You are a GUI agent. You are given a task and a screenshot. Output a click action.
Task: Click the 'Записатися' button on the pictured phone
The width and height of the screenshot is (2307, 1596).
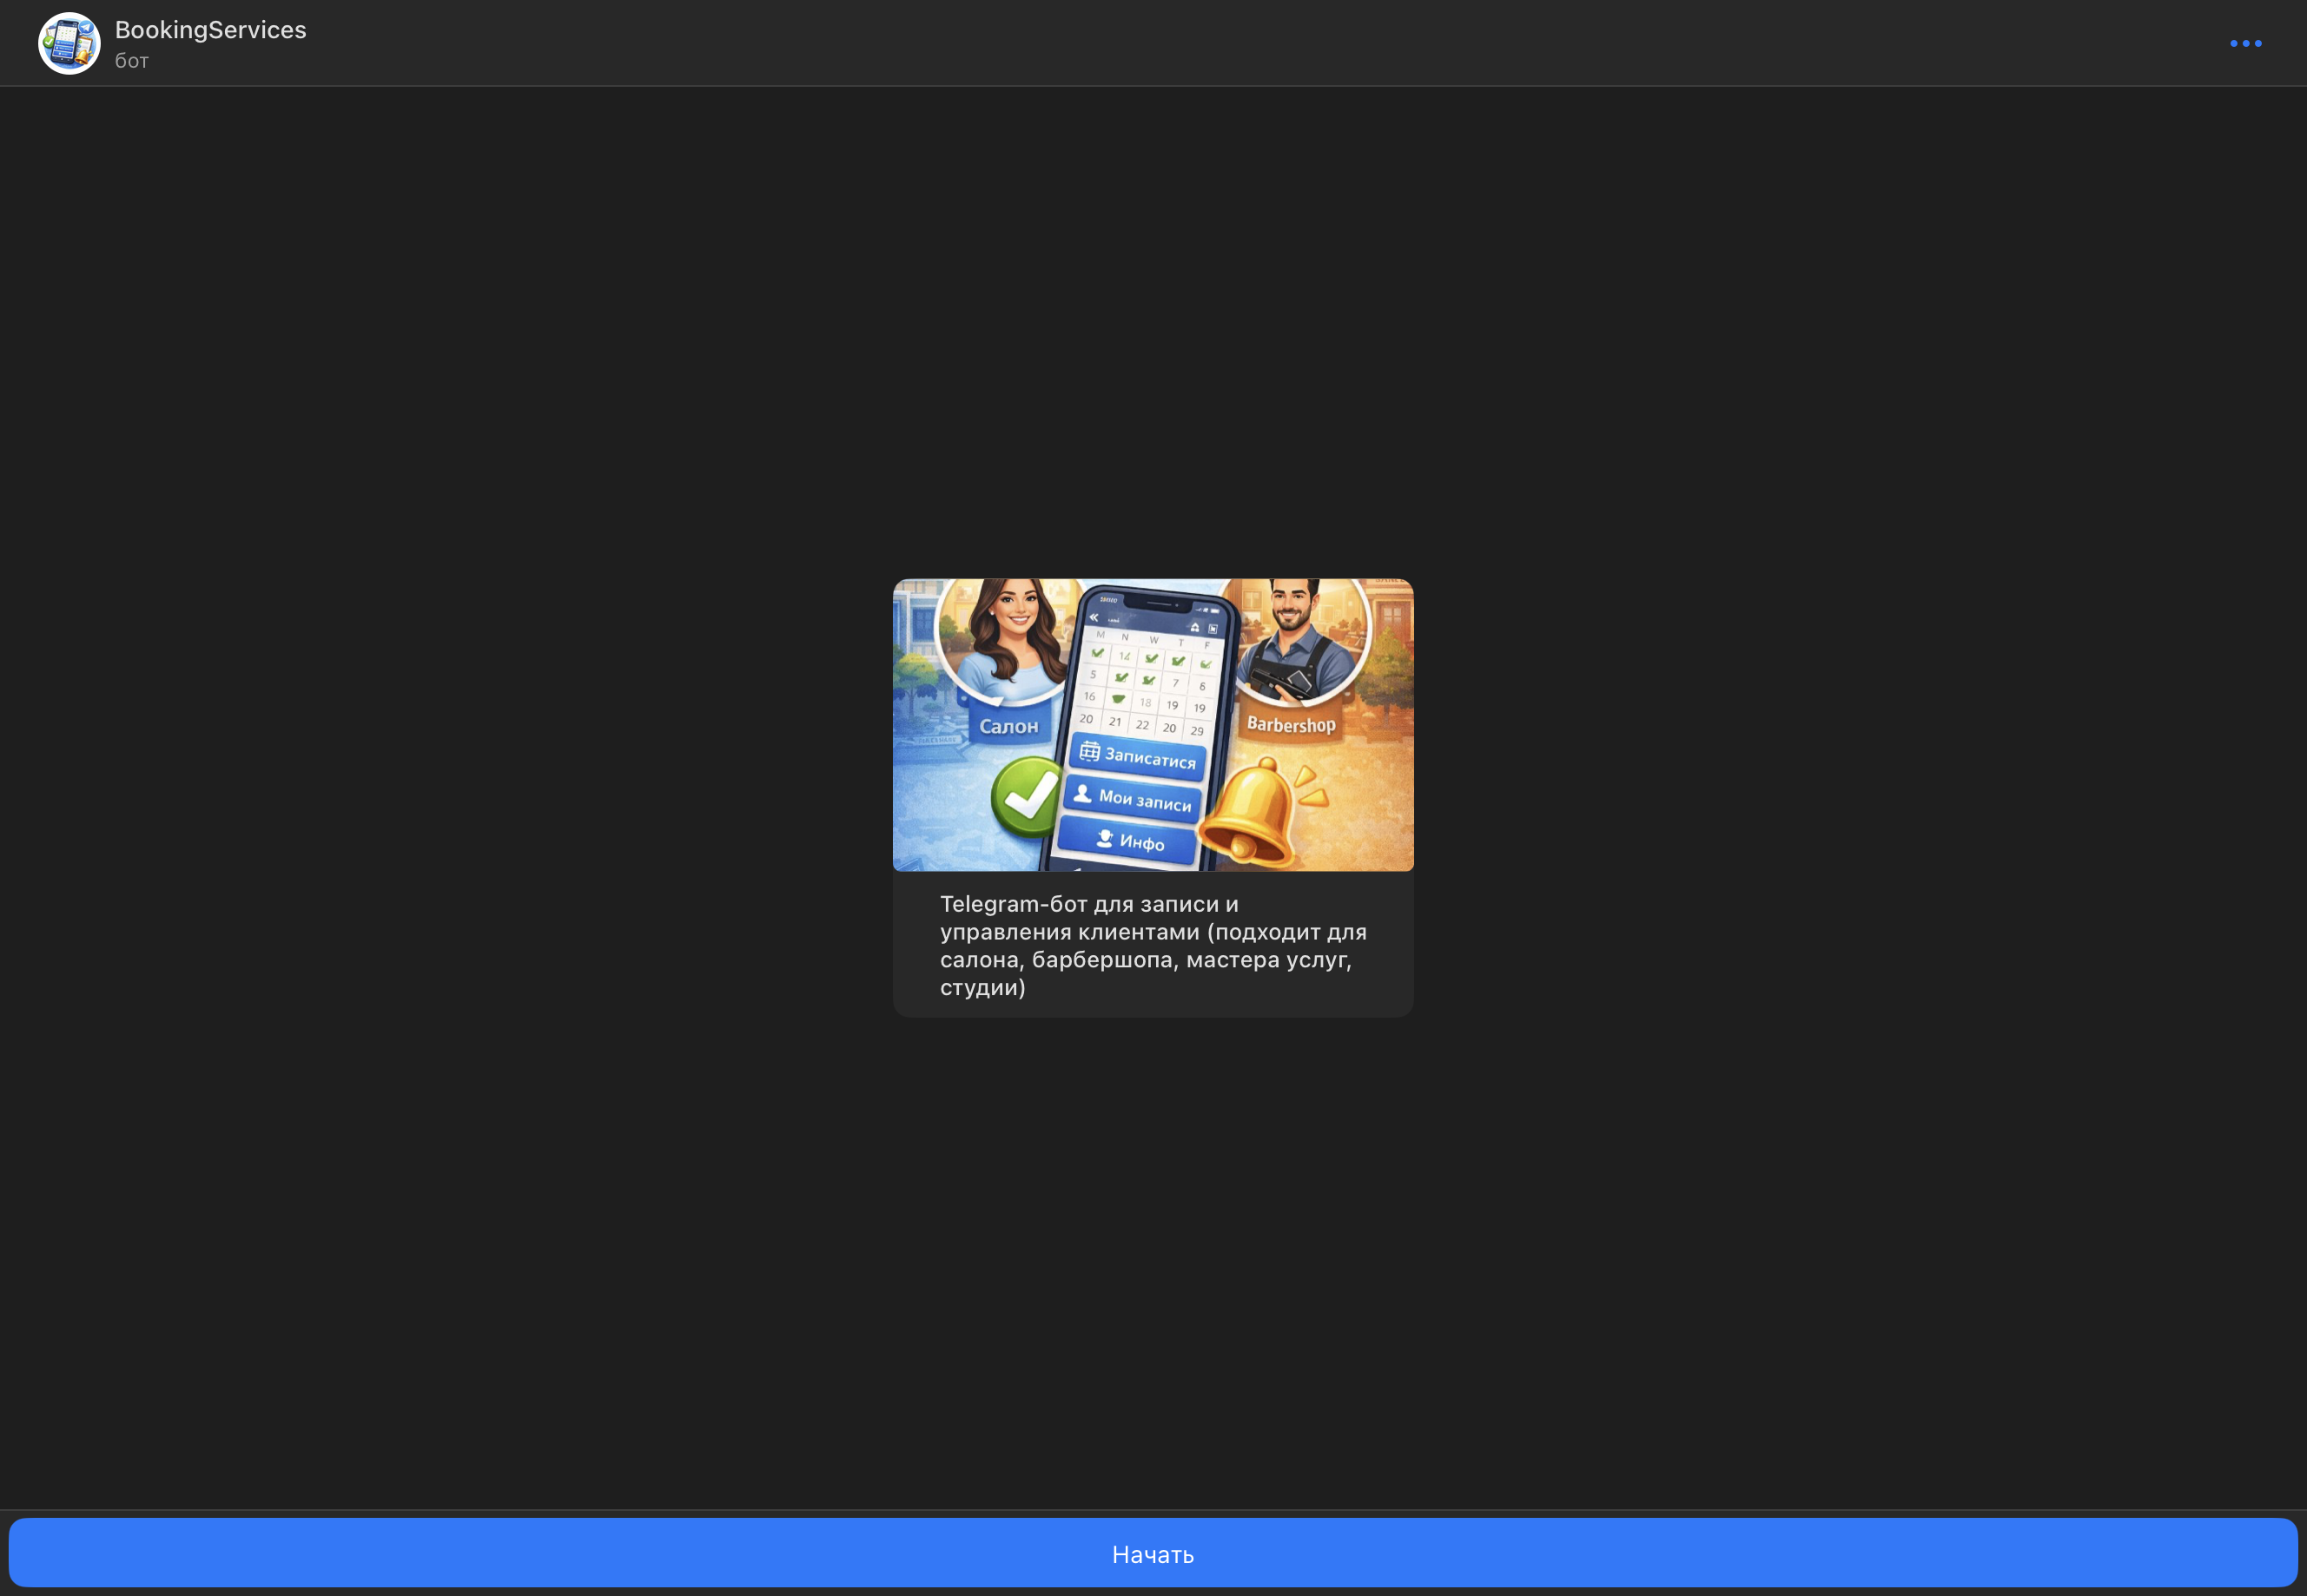pos(1138,757)
